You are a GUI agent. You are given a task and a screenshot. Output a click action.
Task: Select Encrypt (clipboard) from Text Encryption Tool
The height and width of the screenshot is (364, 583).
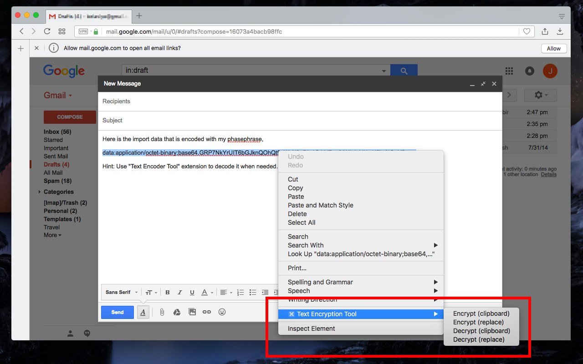(481, 313)
